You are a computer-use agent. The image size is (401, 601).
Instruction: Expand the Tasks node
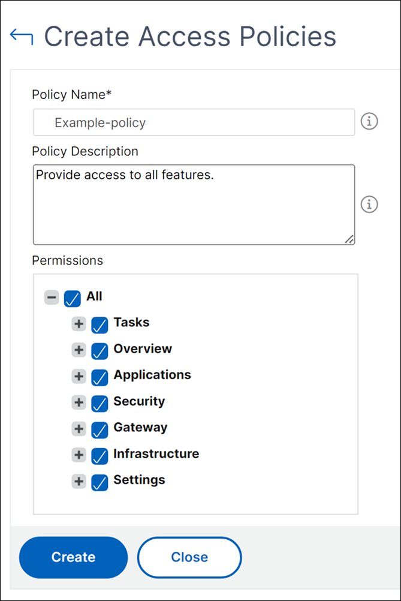click(x=79, y=324)
